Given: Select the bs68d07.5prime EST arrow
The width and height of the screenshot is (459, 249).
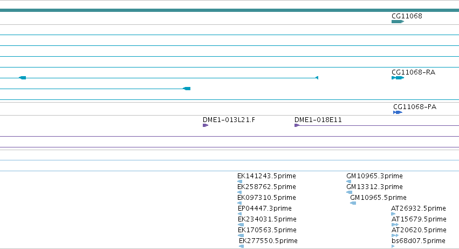Looking at the screenshot, I should click(393, 246).
